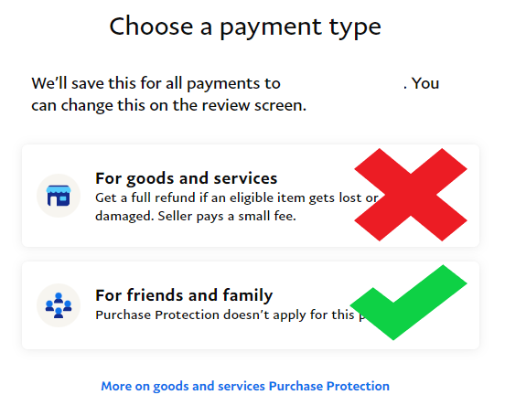Click 'We'll save this for all payments' text
The width and height of the screenshot is (505, 416).
(x=156, y=84)
